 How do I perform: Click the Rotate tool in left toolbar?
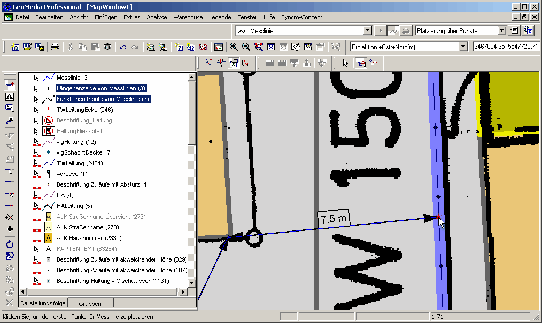(x=9, y=244)
